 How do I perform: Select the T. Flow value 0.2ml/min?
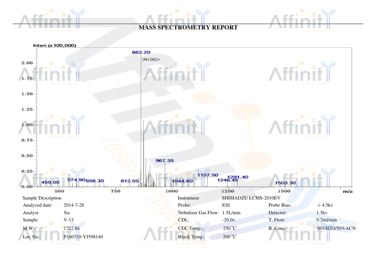pos(326,220)
